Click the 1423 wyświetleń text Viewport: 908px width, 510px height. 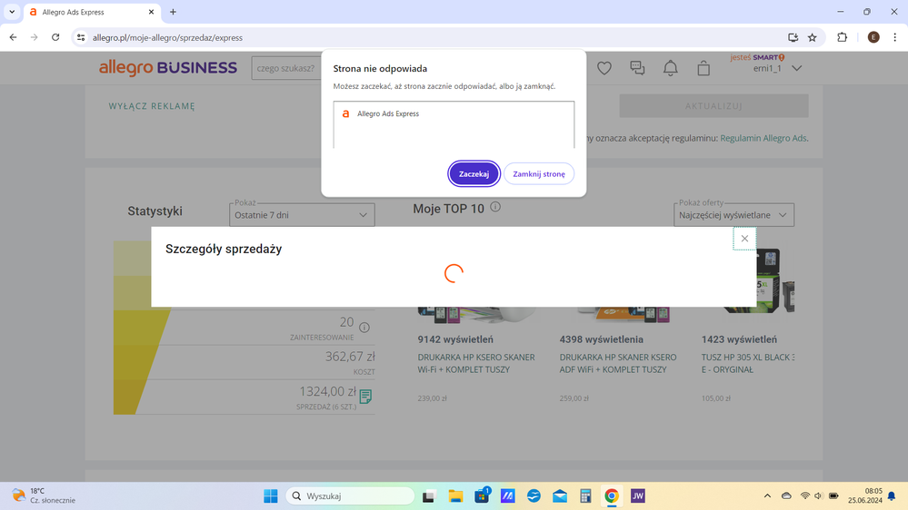[x=739, y=339]
